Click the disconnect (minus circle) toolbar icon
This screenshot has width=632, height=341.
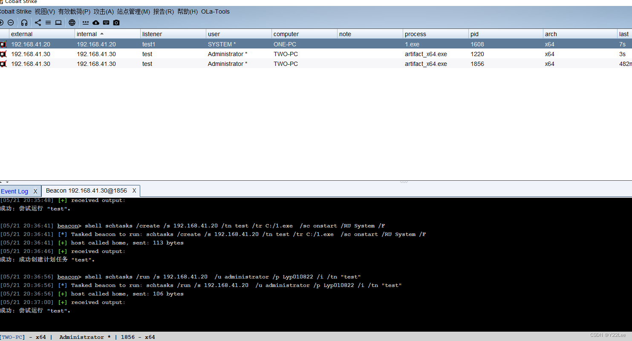11,23
